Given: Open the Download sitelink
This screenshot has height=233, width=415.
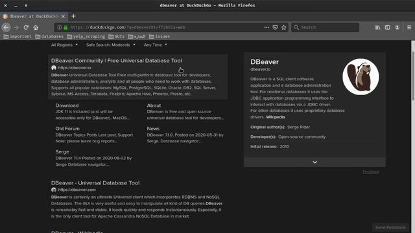Looking at the screenshot, I should 67,105.
